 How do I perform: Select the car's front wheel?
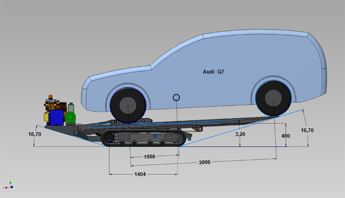click(x=128, y=105)
